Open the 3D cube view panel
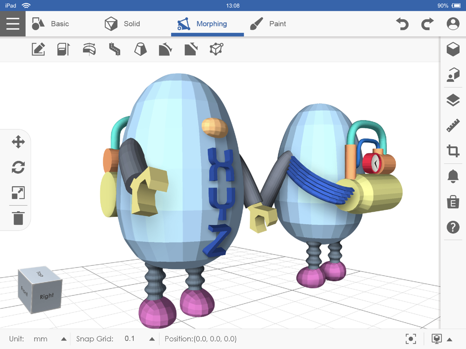Viewport: 466px width, 349px height. coord(453,49)
